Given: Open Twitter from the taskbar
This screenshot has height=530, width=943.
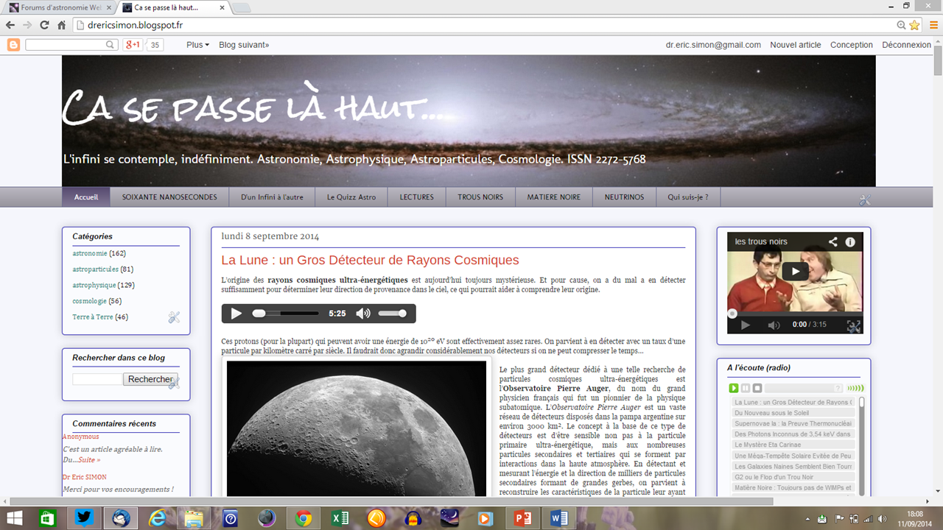Looking at the screenshot, I should coord(85,518).
